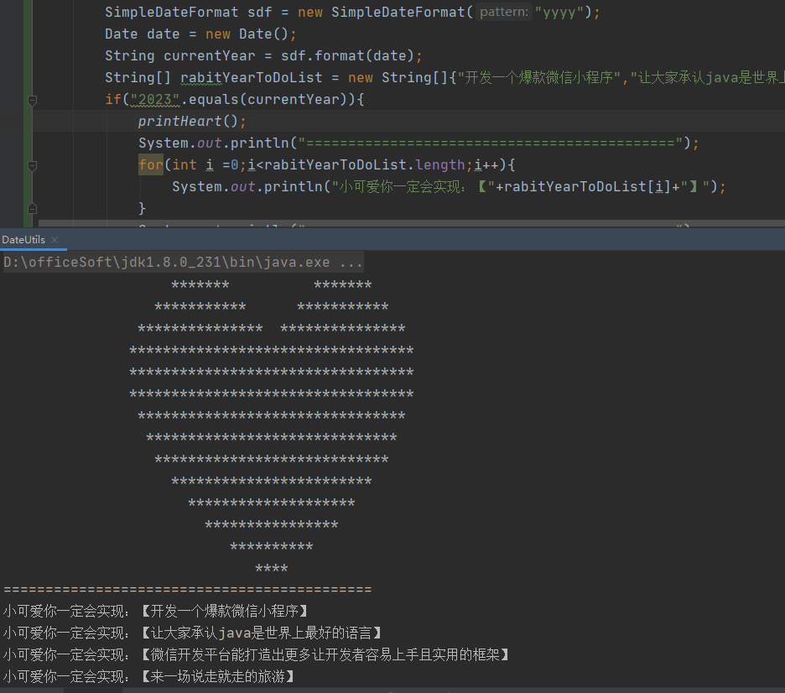
Task: Click the for keyword in the loop
Action: click(x=151, y=164)
